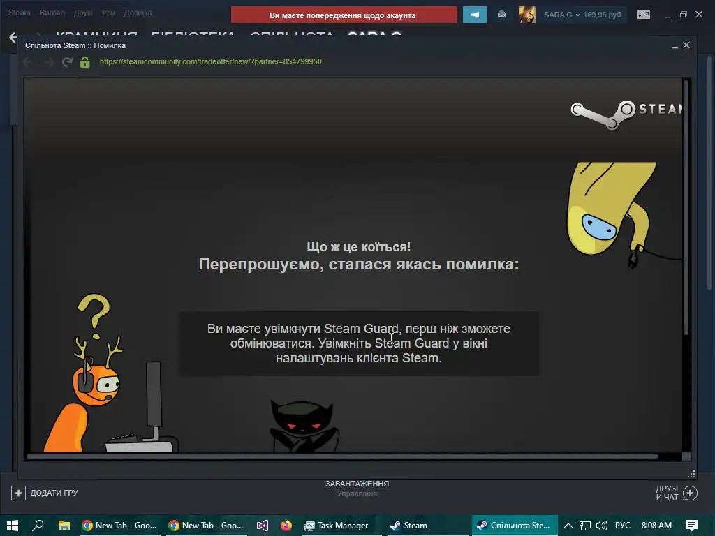Open the announcements megaphone icon

click(474, 15)
